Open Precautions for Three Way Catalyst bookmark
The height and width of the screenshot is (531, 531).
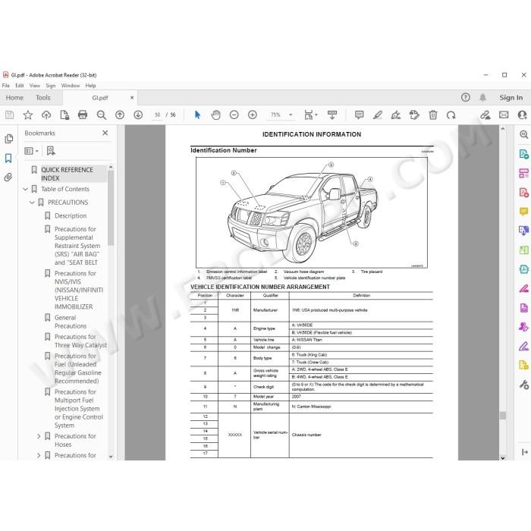80,341
